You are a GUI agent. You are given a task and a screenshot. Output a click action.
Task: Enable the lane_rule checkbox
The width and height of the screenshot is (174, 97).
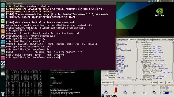pos(144,48)
